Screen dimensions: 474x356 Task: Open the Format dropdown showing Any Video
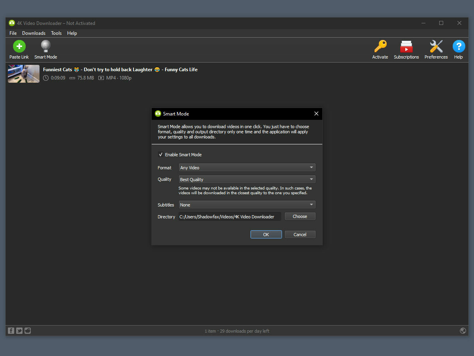[x=247, y=167]
